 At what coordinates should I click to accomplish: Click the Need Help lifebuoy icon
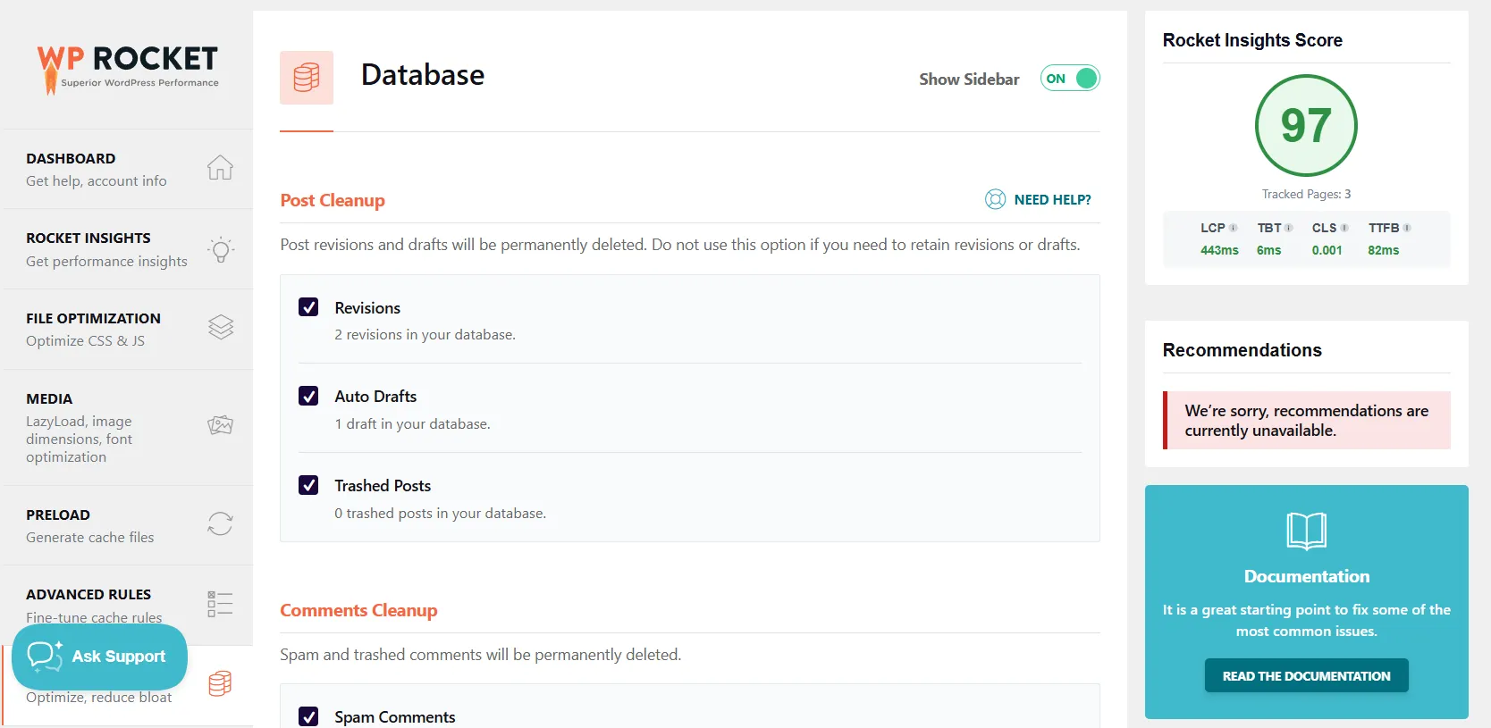(x=995, y=199)
